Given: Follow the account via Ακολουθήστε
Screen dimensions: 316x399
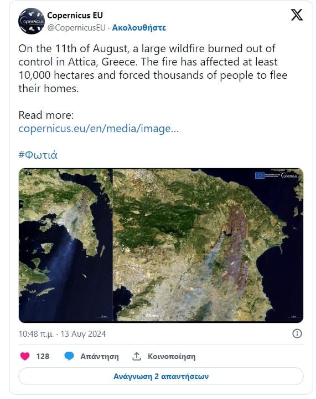Looking at the screenshot, I should point(139,28).
